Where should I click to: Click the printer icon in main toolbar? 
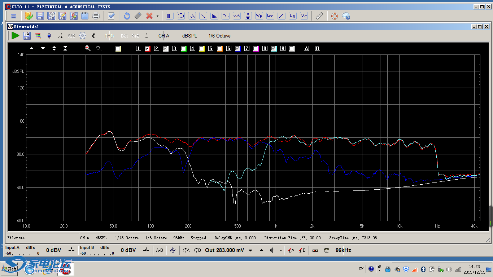(x=96, y=16)
